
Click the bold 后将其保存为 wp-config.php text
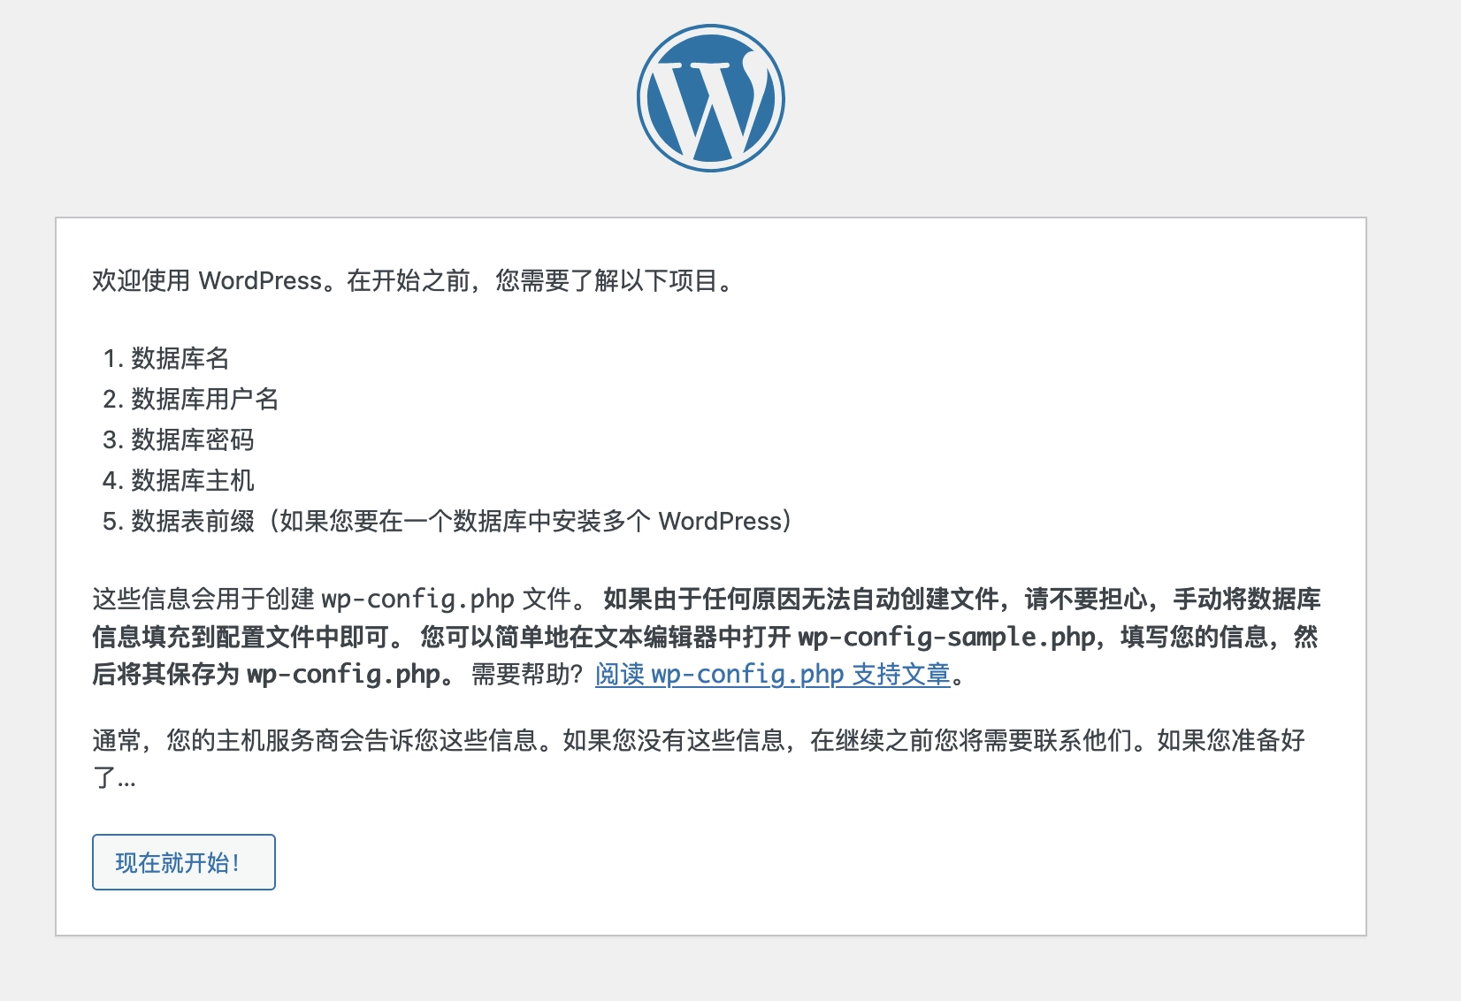pyautogui.click(x=265, y=675)
